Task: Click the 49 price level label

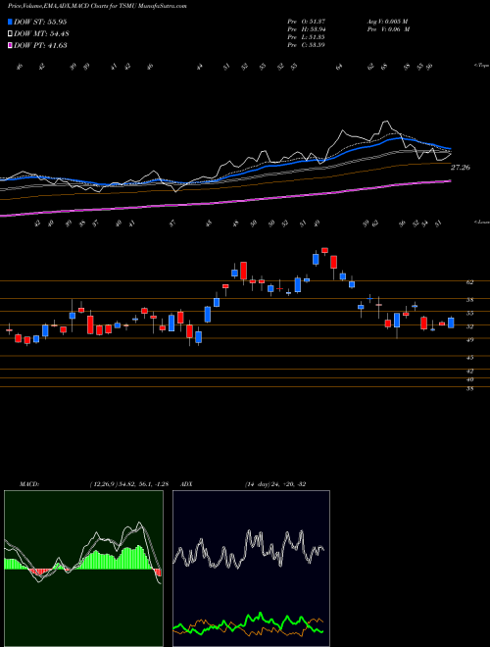Action: pos(469,339)
